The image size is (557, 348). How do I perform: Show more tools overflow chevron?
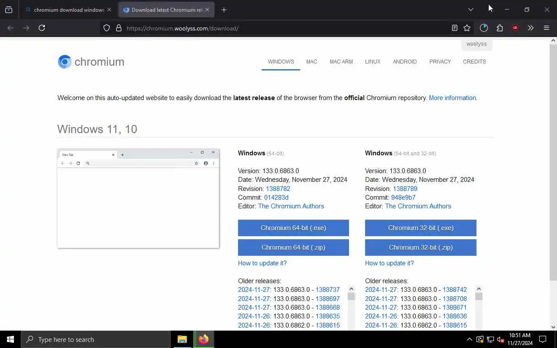[530, 28]
